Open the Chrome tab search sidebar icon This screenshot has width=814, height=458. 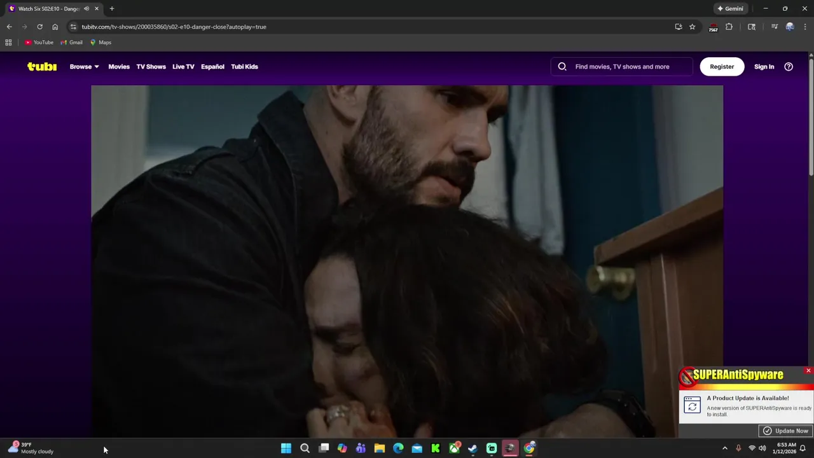tap(752, 27)
